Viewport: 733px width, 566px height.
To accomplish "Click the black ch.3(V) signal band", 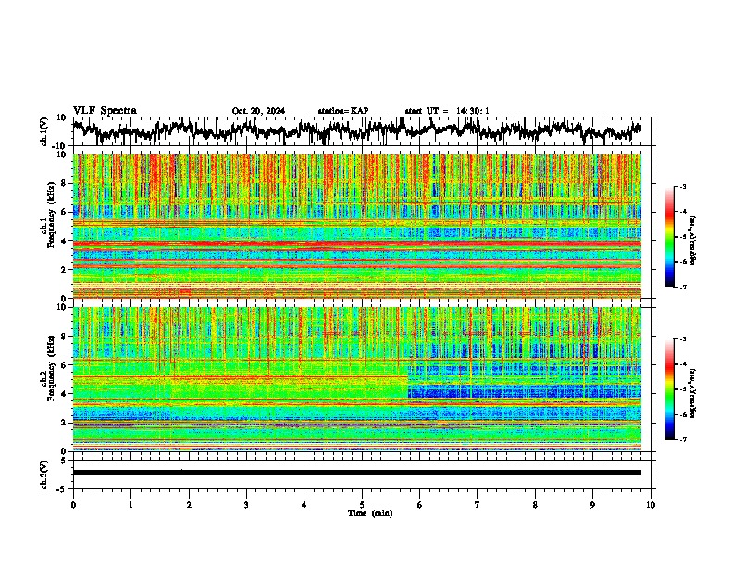I will [x=357, y=473].
